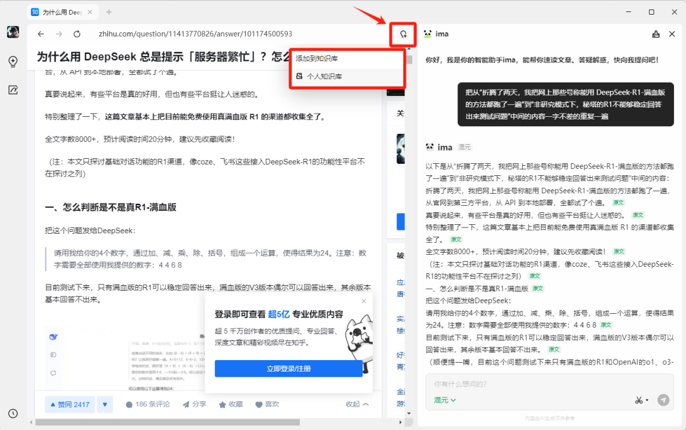The width and height of the screenshot is (686, 430).
Task: Click the quoted text 请用我给你的4个数字
Action: (210, 259)
